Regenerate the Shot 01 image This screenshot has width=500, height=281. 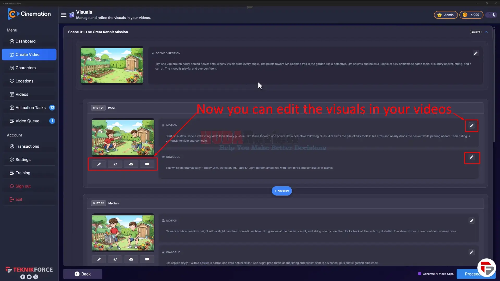pos(115,164)
